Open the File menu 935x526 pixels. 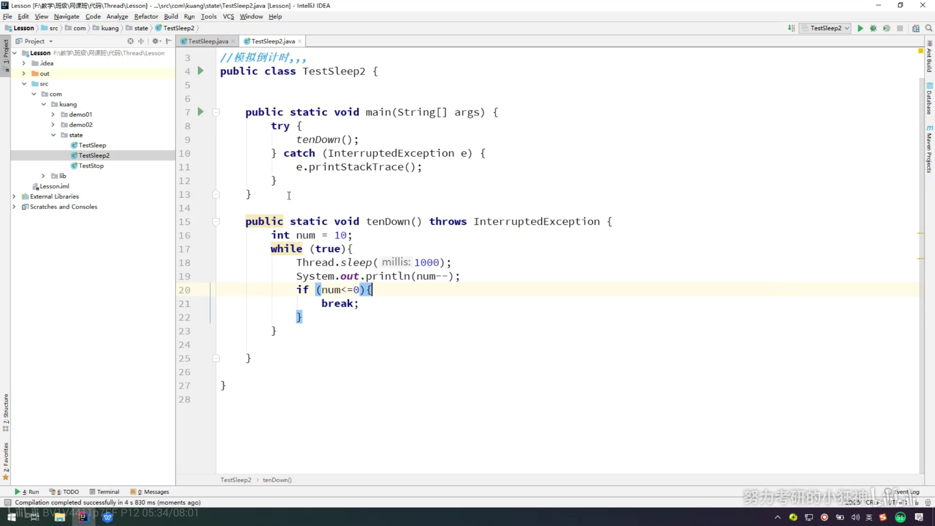(7, 16)
